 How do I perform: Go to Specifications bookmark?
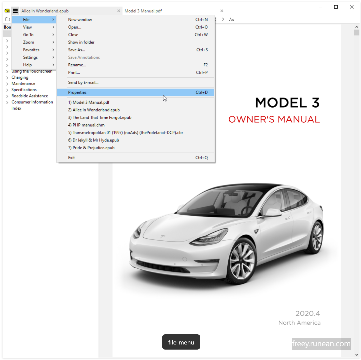[24, 90]
